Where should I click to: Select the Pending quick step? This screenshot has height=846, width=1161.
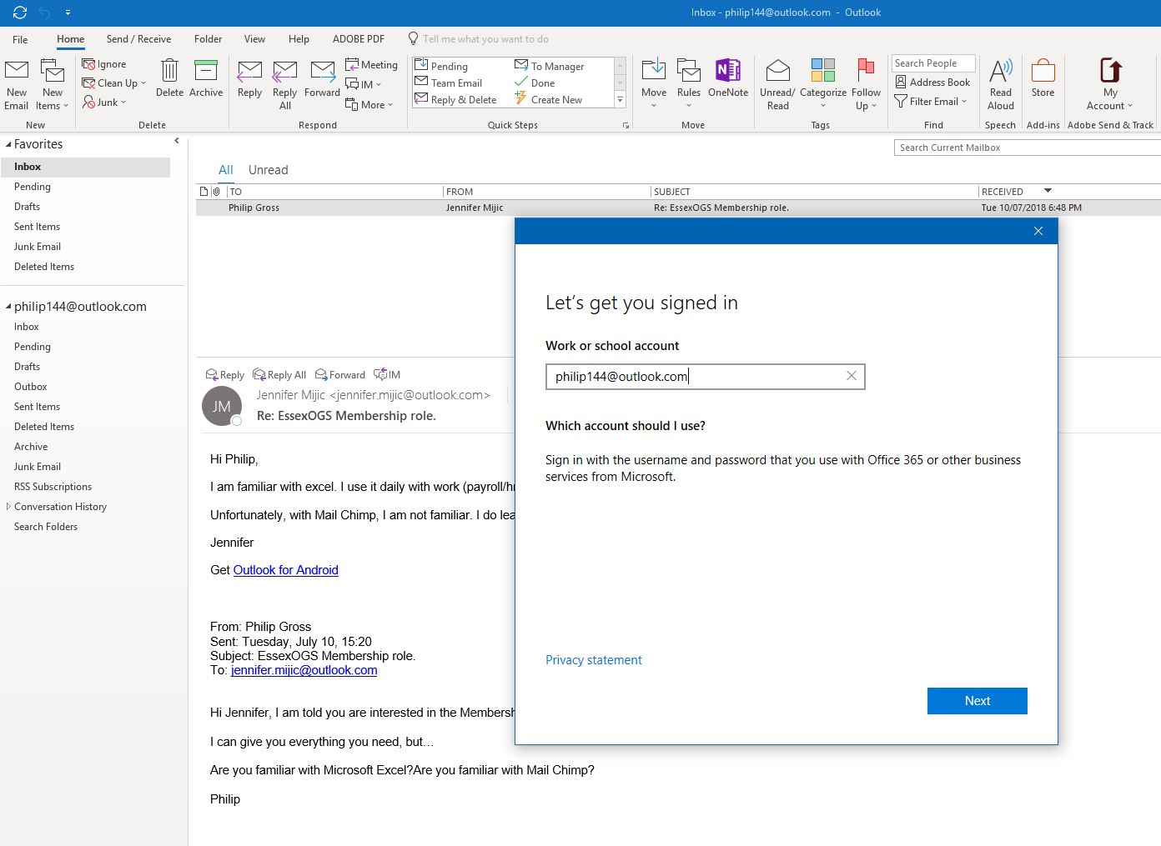(441, 66)
